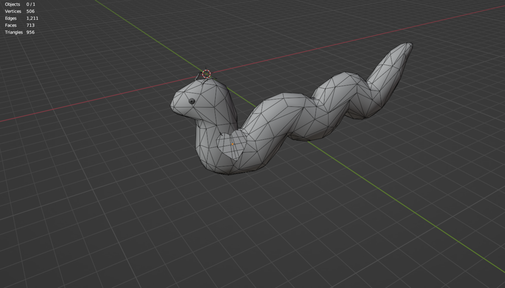Click the '0 / 1' objects count value
This screenshot has width=505, height=288.
coord(31,4)
